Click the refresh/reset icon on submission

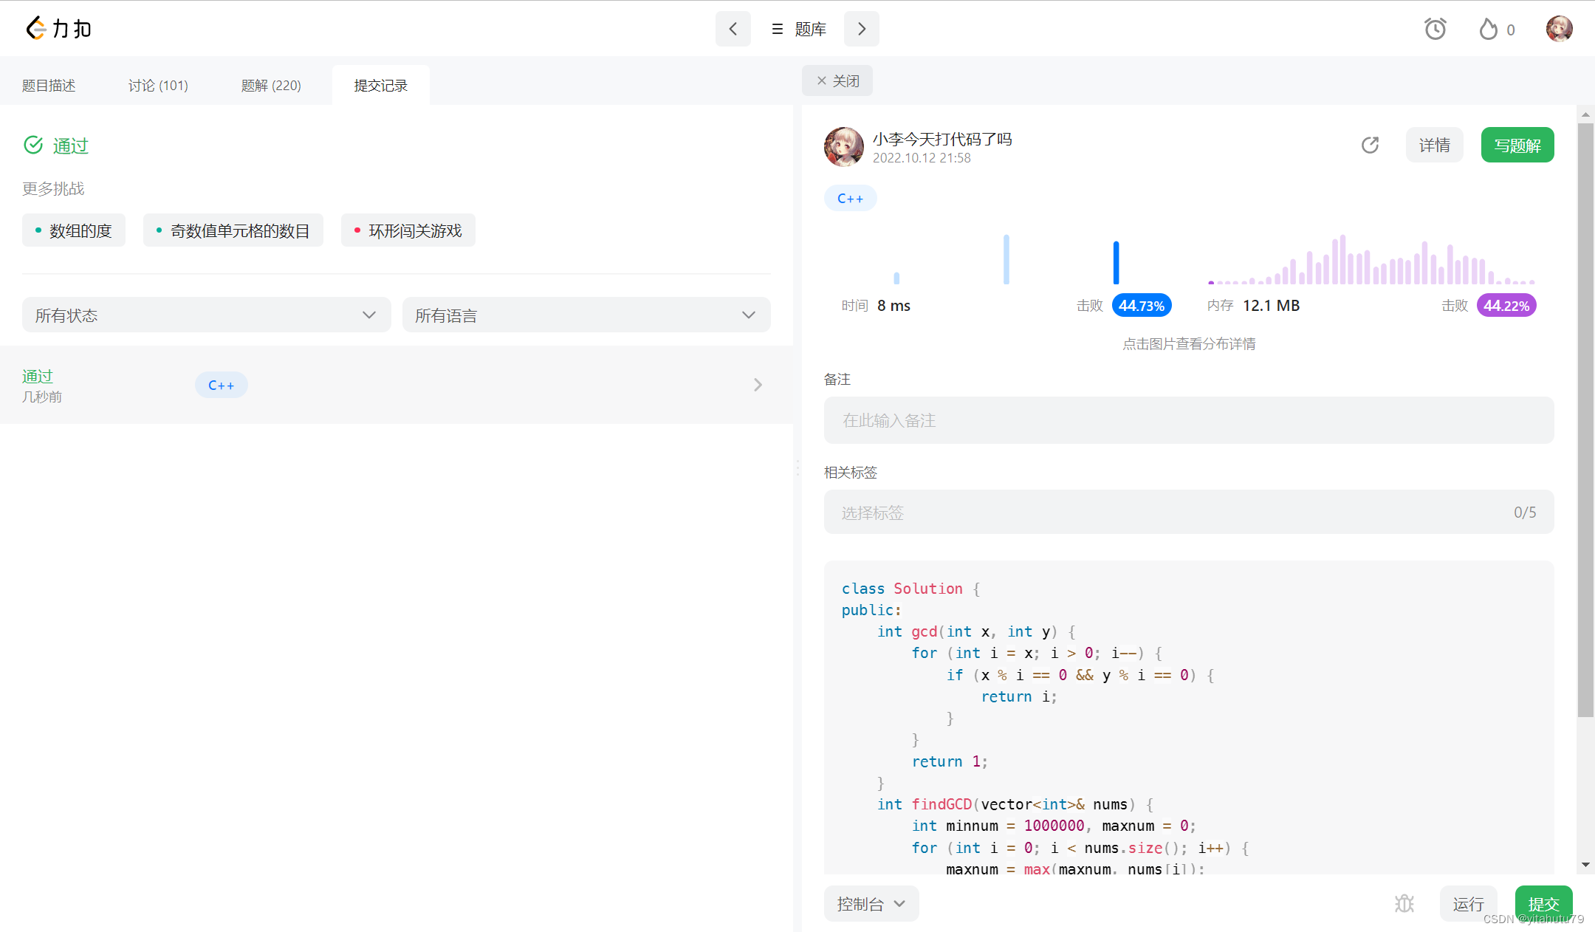(1370, 145)
